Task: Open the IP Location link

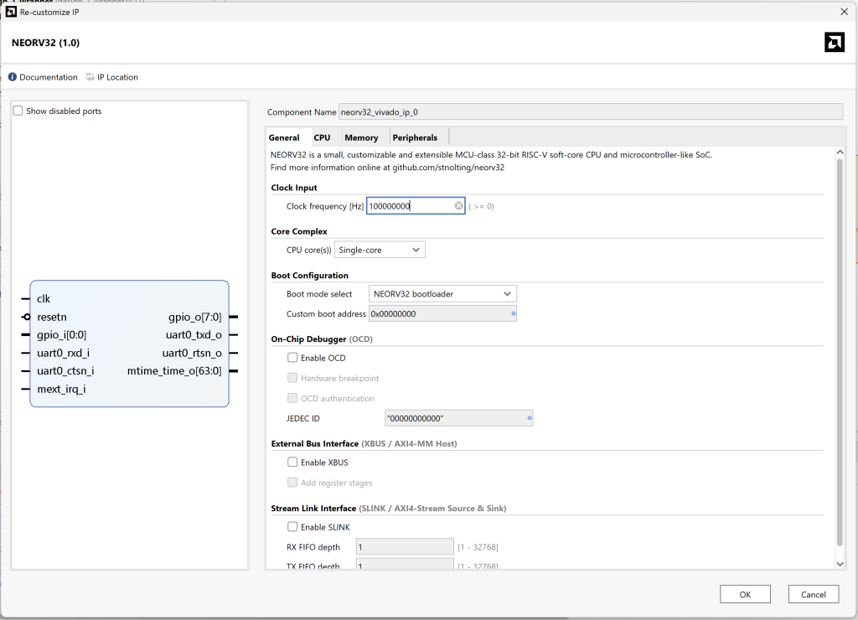Action: coord(117,77)
